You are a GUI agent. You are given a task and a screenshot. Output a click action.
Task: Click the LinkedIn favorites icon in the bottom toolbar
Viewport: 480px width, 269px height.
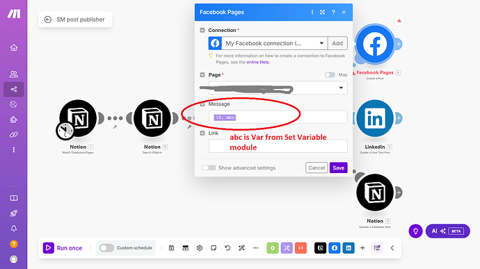coord(349,248)
